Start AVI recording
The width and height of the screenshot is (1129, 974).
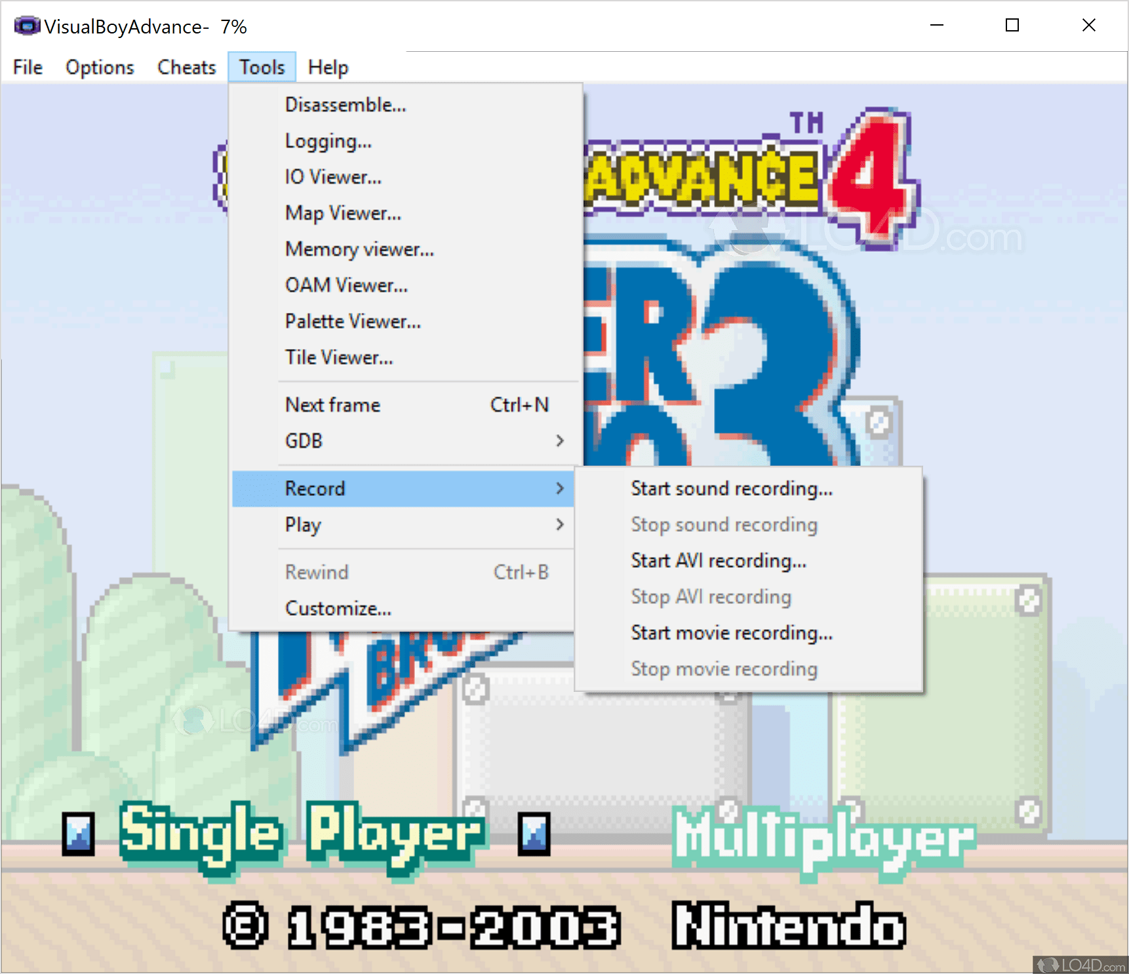click(x=718, y=561)
